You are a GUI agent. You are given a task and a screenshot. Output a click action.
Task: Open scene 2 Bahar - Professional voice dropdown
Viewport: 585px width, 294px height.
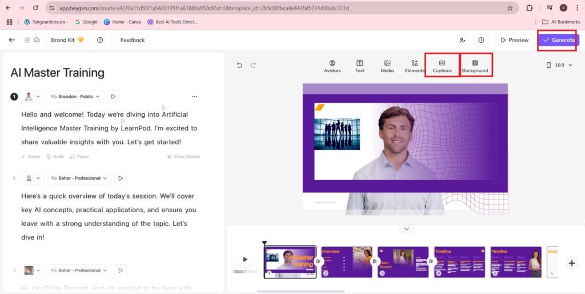[x=79, y=178]
